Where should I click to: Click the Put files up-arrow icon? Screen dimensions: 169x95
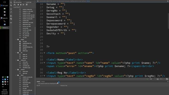21,5
